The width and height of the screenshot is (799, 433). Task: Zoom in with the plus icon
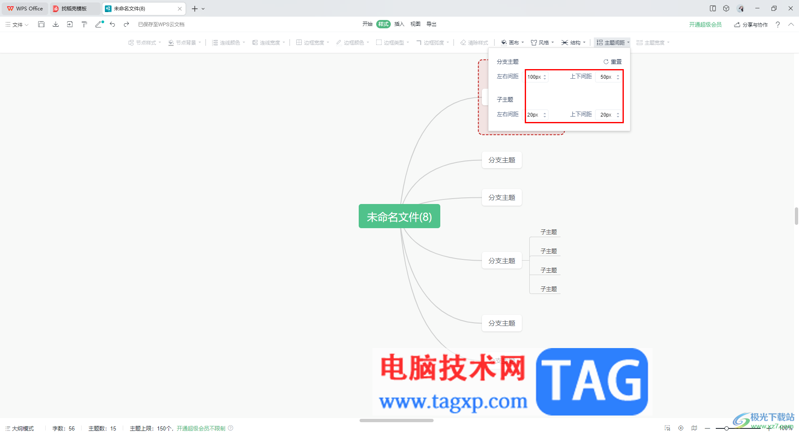click(x=769, y=428)
